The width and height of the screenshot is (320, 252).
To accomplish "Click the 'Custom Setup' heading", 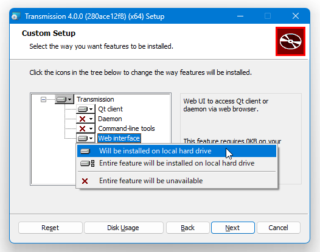I will point(49,33).
